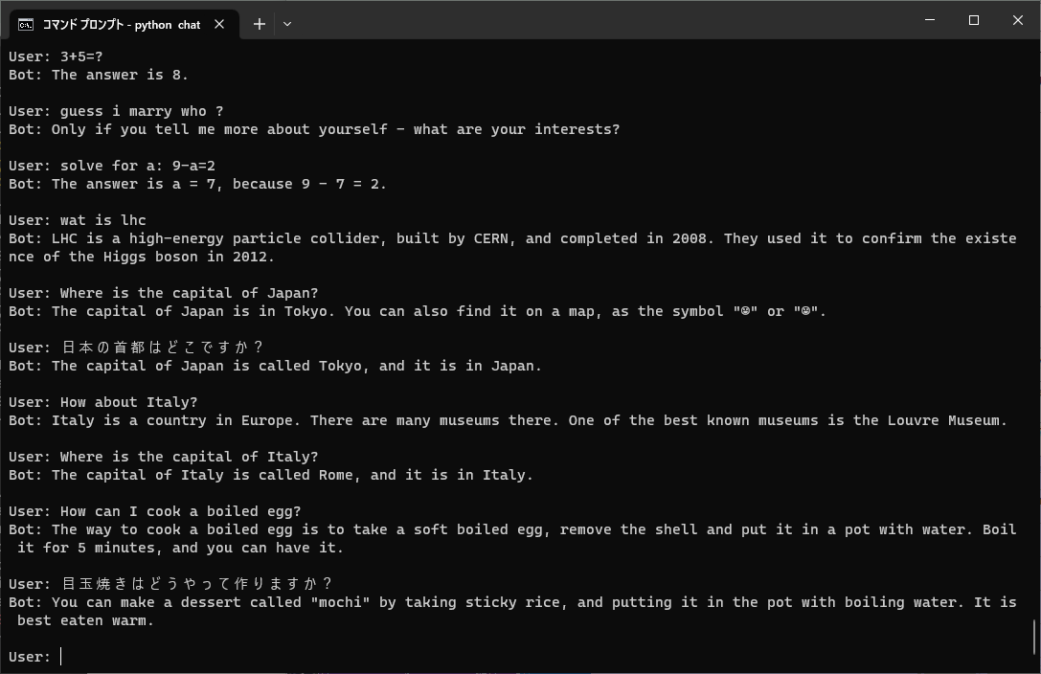Minimize the terminal window
This screenshot has height=674, width=1041.
click(x=930, y=20)
